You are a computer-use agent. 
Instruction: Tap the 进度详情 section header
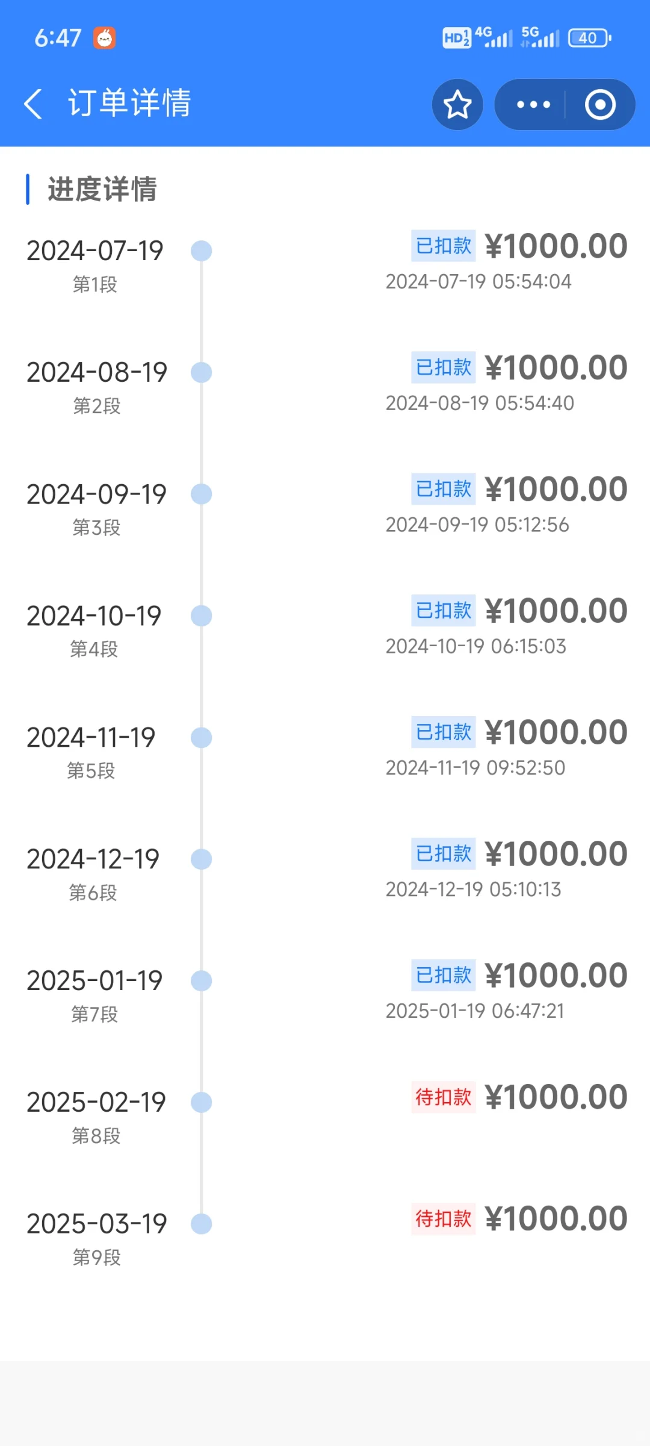102,189
